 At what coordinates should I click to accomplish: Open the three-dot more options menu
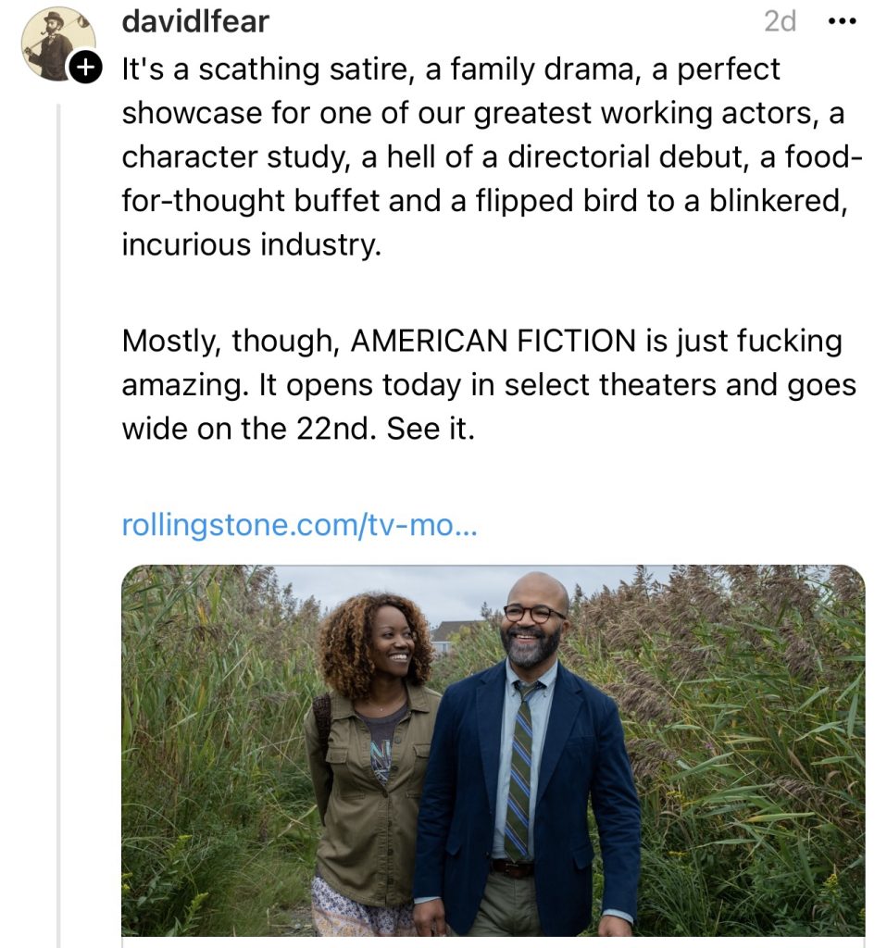tap(841, 21)
